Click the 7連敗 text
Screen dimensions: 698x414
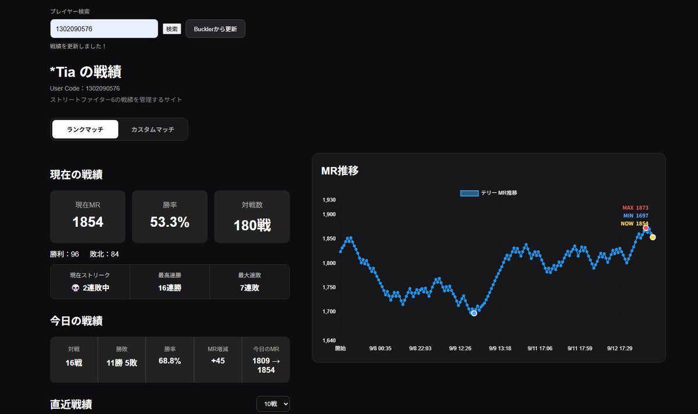click(249, 288)
